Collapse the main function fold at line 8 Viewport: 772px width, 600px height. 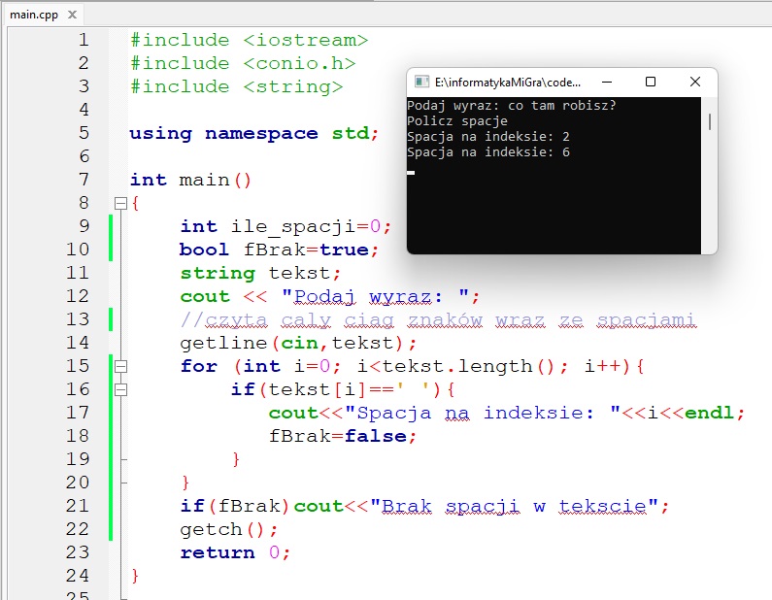(120, 203)
